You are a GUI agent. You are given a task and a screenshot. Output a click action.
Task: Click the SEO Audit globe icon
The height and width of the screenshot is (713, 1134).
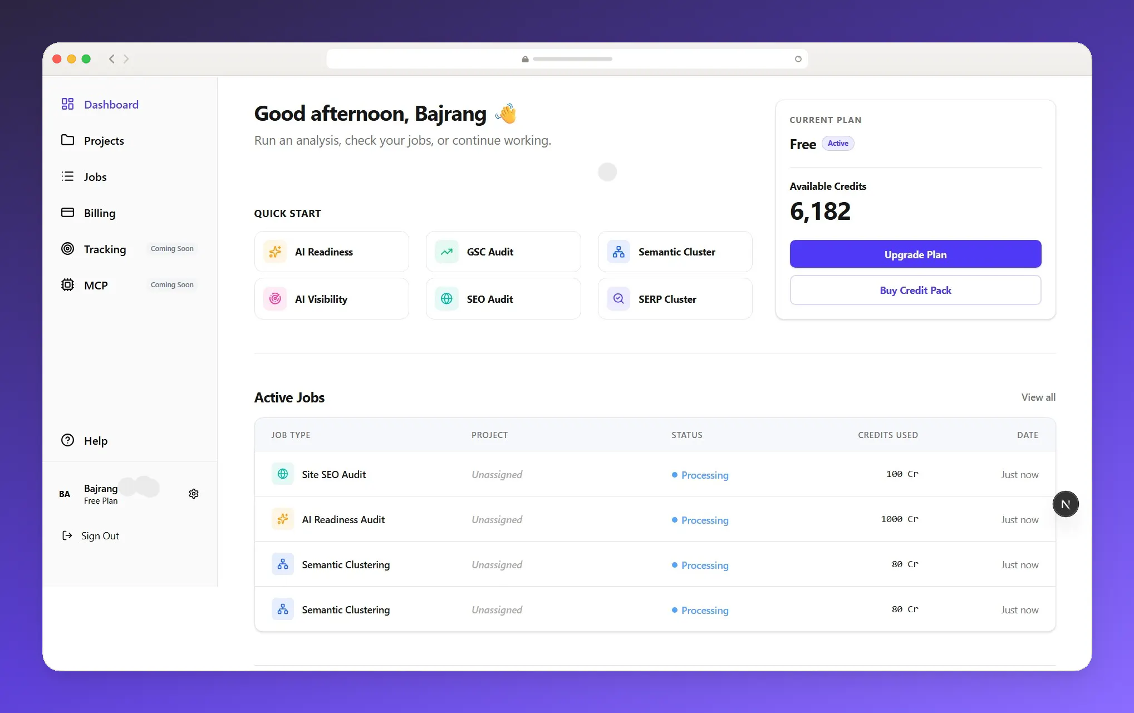point(446,299)
